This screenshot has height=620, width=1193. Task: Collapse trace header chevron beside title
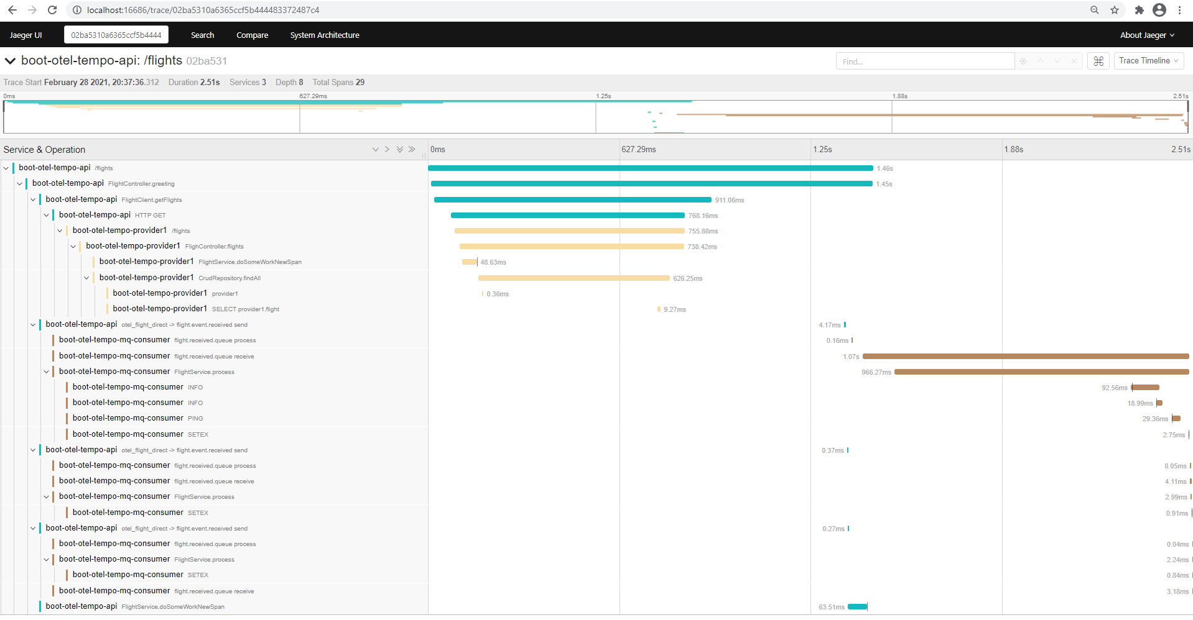[10, 61]
